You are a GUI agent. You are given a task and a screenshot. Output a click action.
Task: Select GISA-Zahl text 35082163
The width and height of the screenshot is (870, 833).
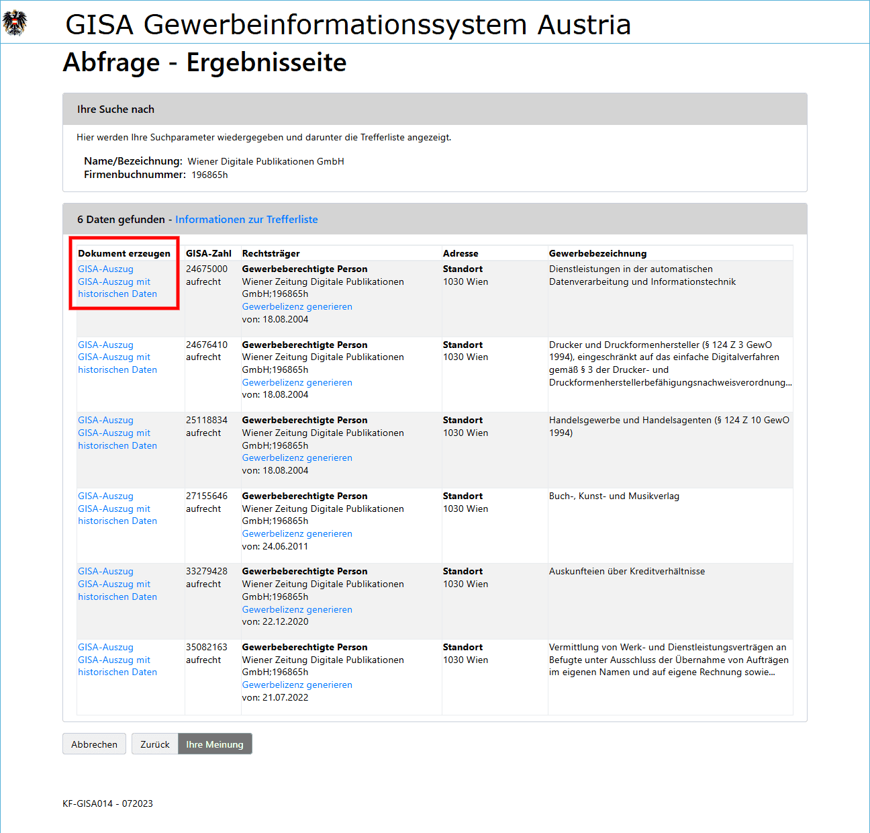click(x=207, y=648)
